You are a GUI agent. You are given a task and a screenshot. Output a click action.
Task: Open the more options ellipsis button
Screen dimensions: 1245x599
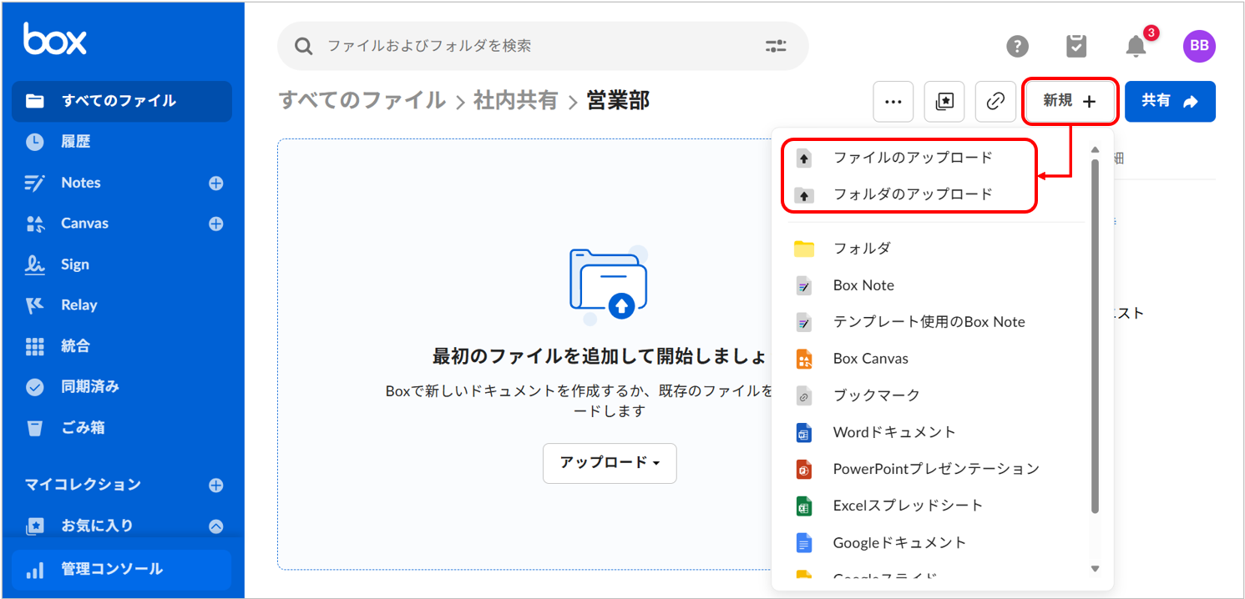click(893, 102)
